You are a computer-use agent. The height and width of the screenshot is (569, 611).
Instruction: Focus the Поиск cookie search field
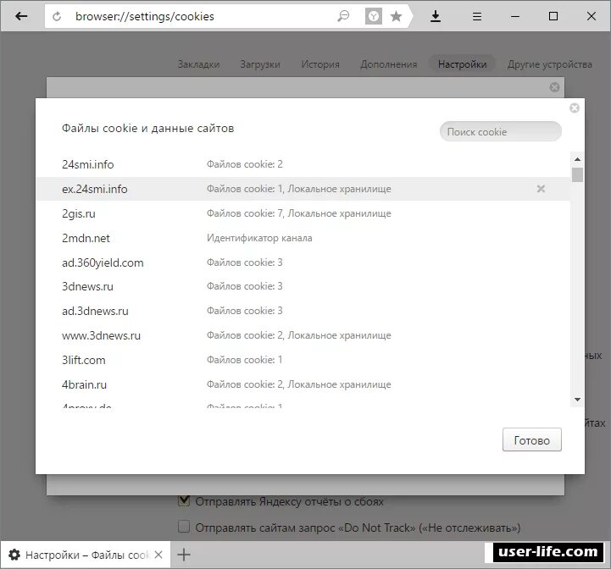point(501,131)
